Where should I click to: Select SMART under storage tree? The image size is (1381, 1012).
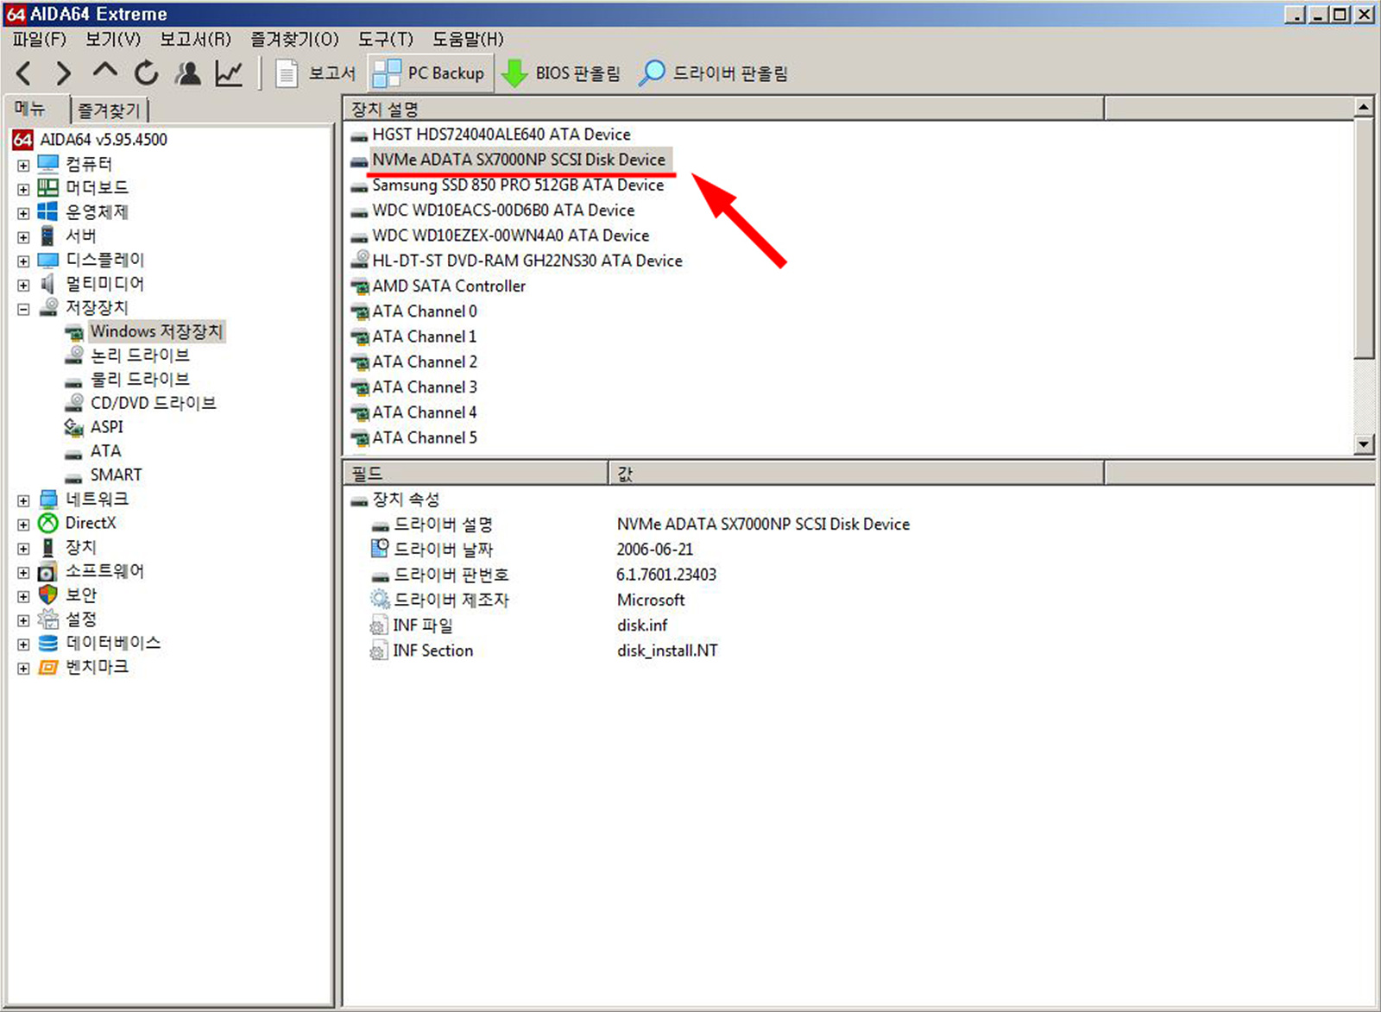pos(116,475)
